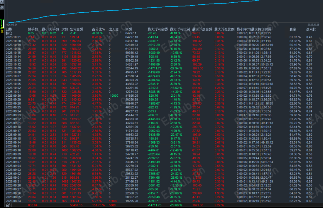This screenshot has width=323, height=208.
Task: Click the 出入金 column header
Action: pyautogui.click(x=114, y=29)
